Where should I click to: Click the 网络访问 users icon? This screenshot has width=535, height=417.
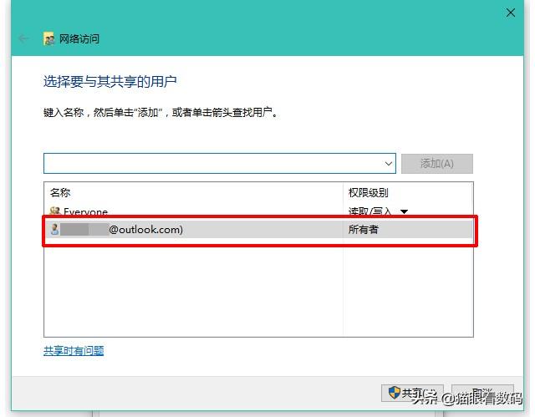coord(48,39)
